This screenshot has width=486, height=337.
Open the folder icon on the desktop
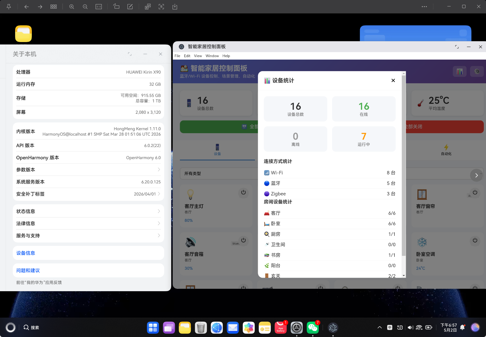coord(23,34)
